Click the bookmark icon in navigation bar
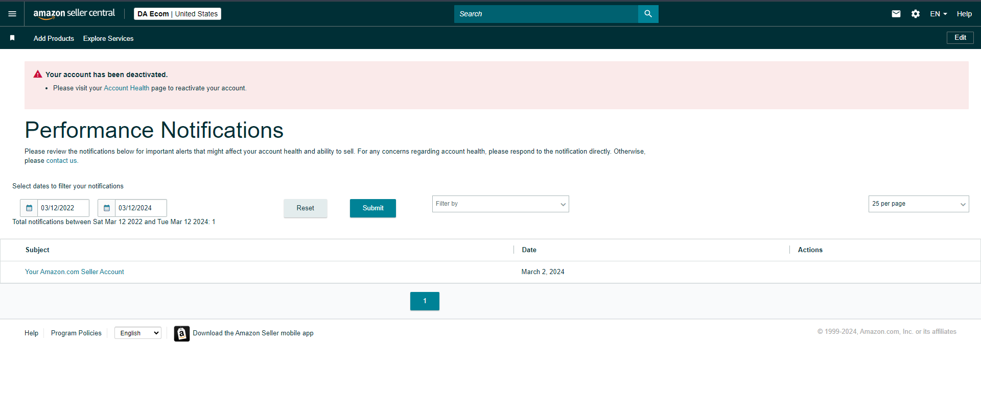 (x=12, y=38)
